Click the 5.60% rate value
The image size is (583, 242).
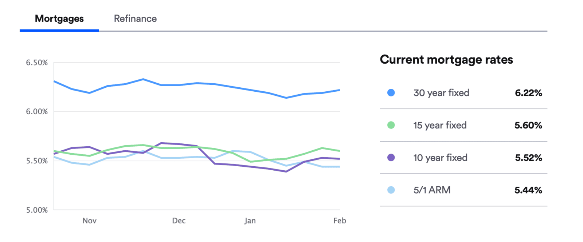point(528,125)
